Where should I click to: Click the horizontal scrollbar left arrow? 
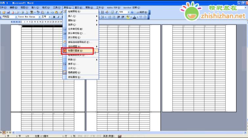click(x=13, y=132)
